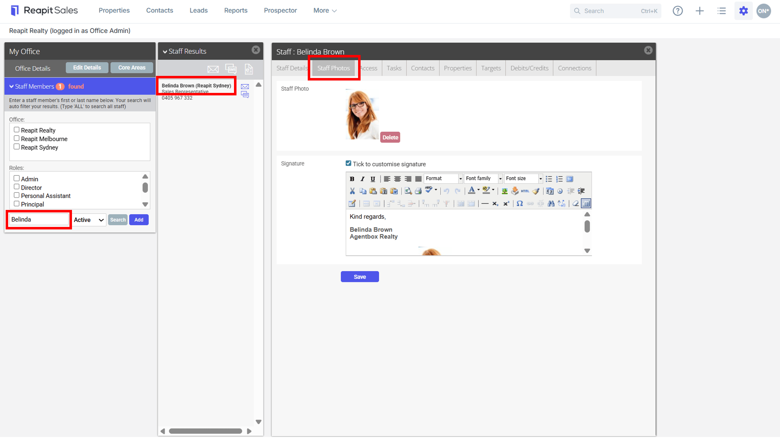Print the signature via the printer icon
The height and width of the screenshot is (439, 780).
point(418,191)
